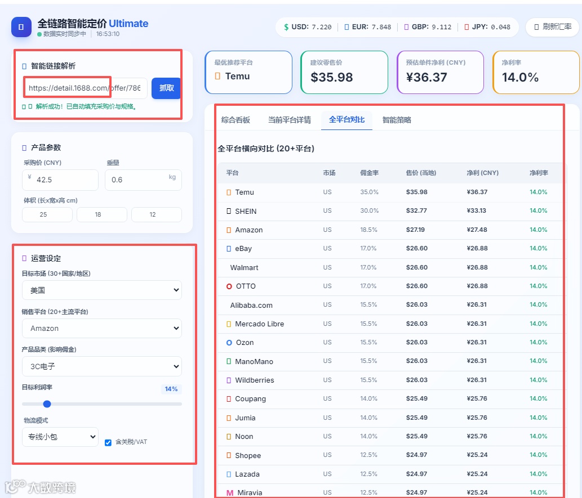582x498 pixels.
Task: Click the 建议零售价 card $35.98
Action: point(344,72)
